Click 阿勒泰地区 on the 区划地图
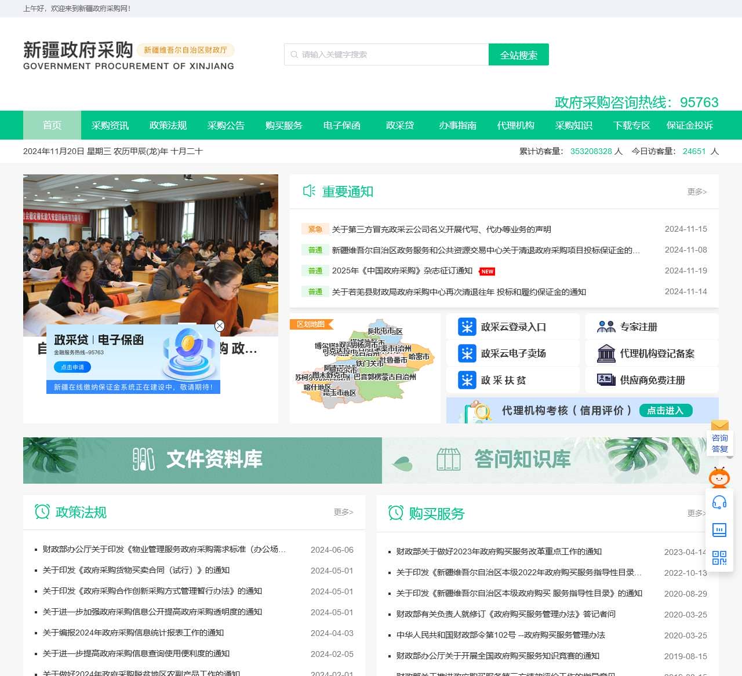 (385, 331)
